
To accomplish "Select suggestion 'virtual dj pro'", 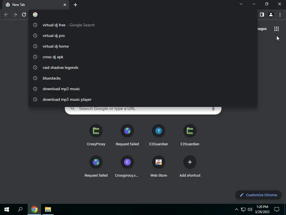I will tap(143, 36).
